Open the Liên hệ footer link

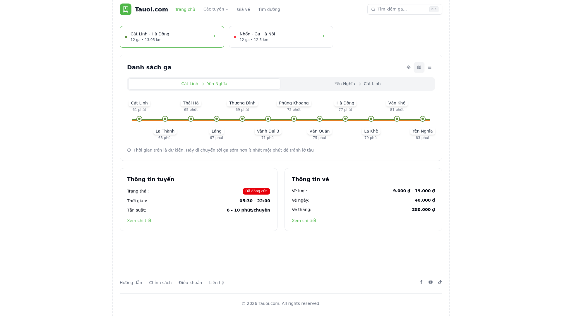tap(217, 283)
